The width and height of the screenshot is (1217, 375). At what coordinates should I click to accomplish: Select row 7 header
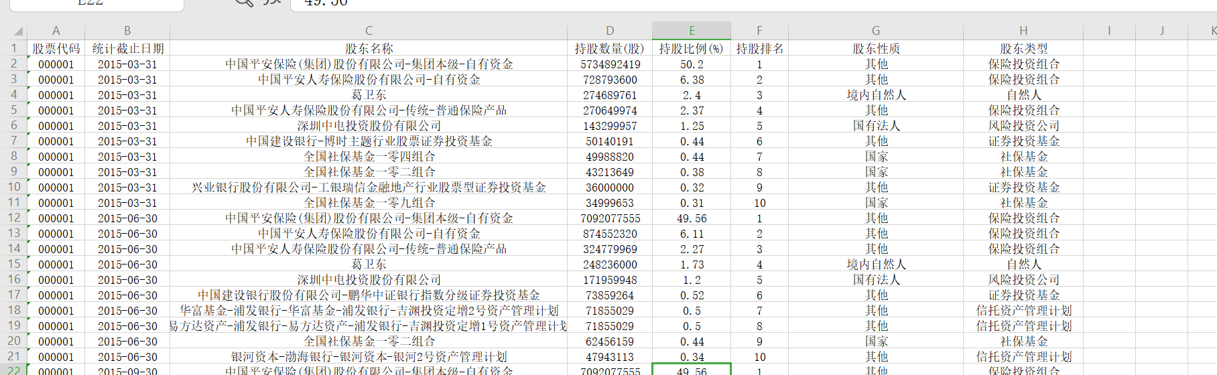(13, 141)
